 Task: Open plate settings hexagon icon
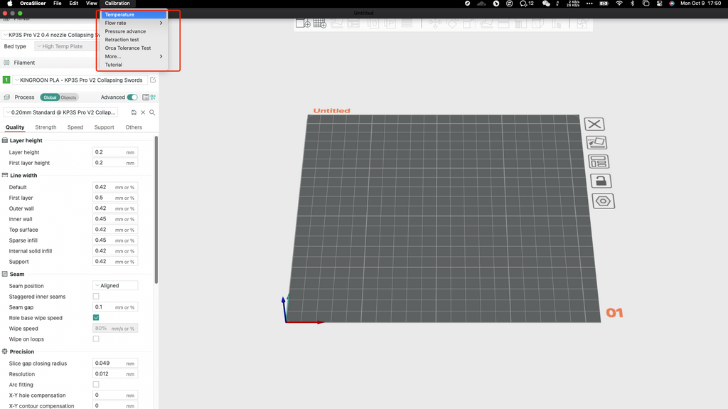click(x=603, y=201)
